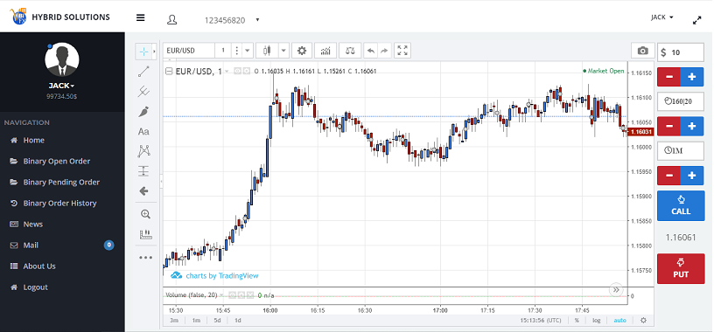Toggle log scale button

(597, 320)
